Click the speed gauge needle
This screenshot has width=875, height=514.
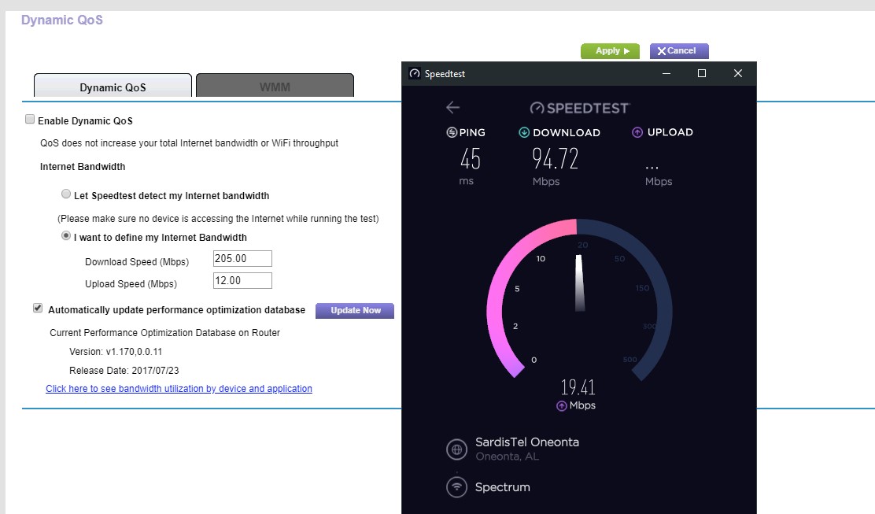pyautogui.click(x=579, y=283)
